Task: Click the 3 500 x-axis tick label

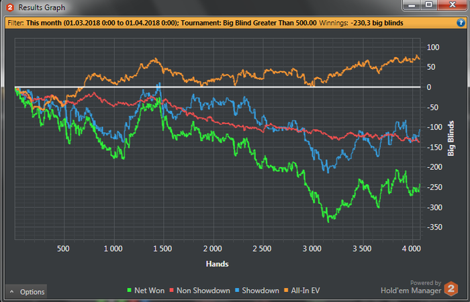Action: pyautogui.click(x=362, y=249)
